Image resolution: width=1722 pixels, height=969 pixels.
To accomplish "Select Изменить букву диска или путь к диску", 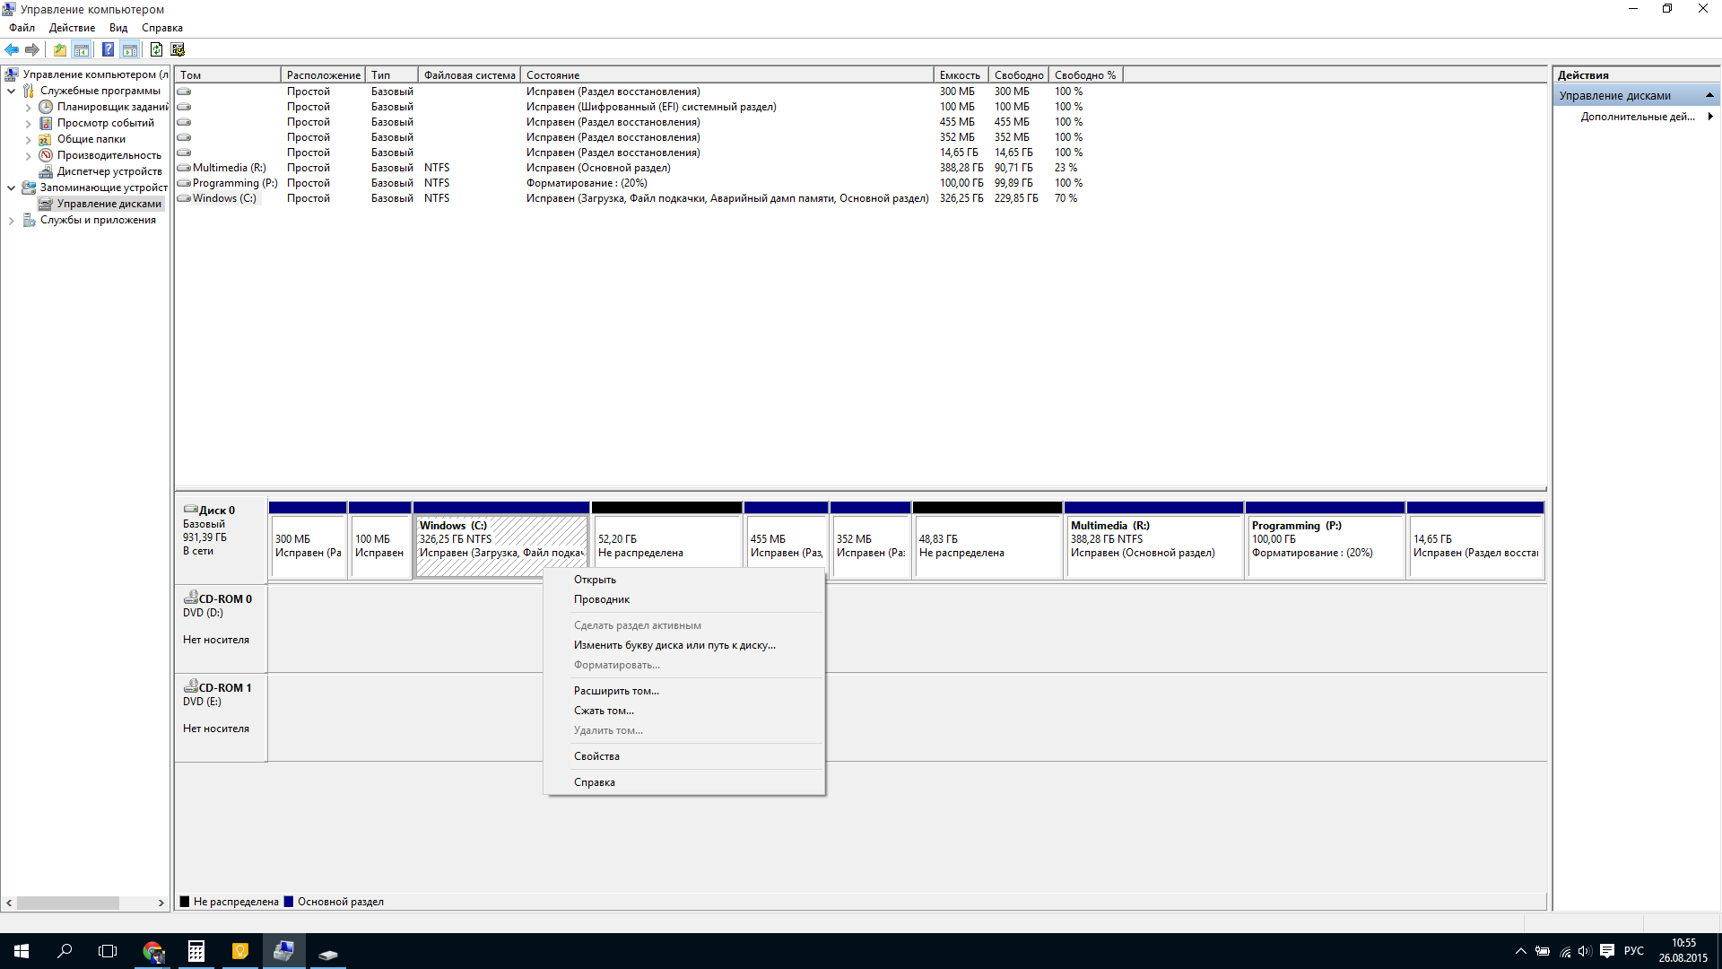I will click(x=684, y=645).
